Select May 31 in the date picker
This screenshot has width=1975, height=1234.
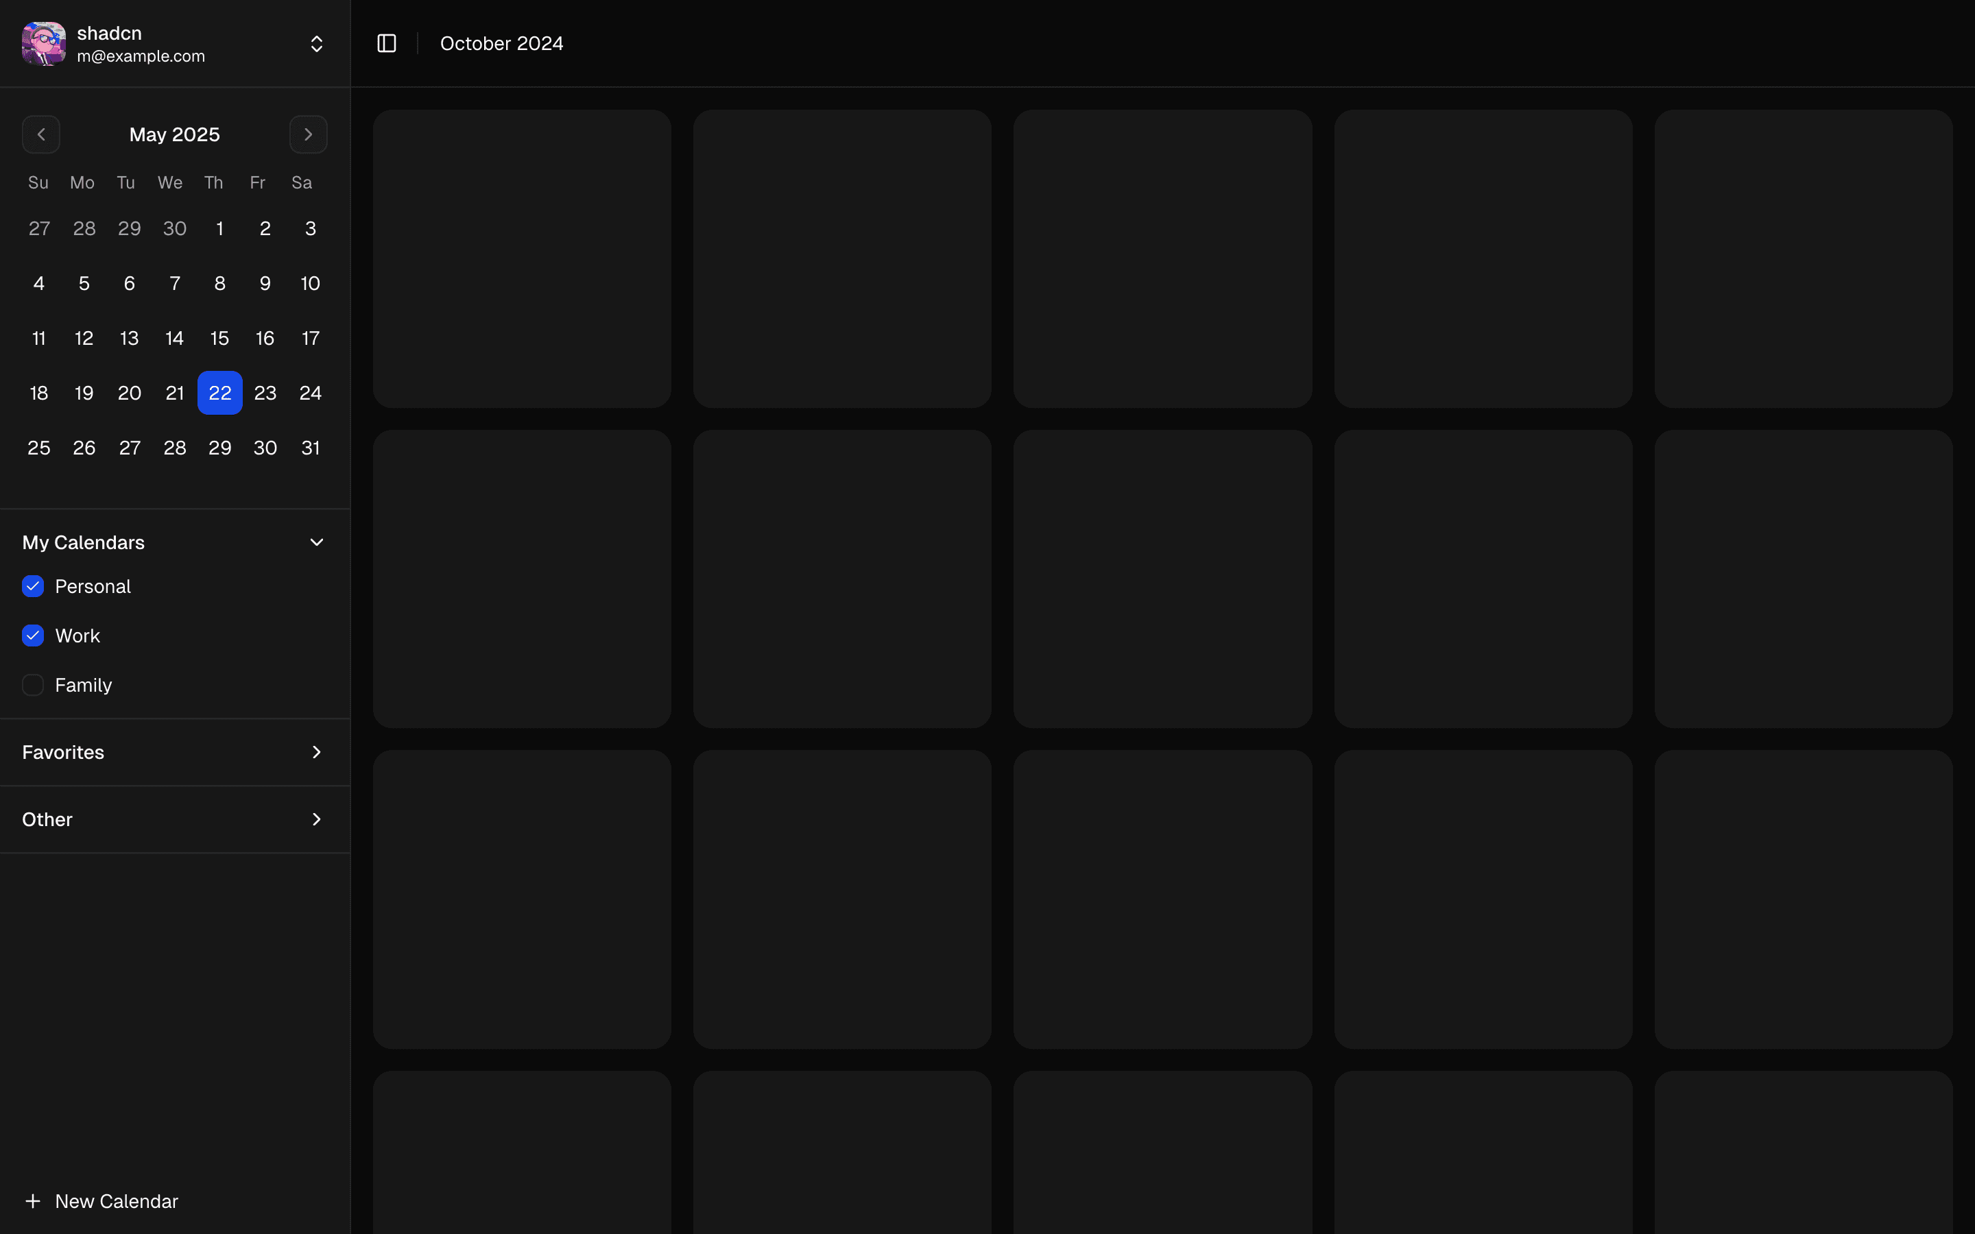pos(310,448)
